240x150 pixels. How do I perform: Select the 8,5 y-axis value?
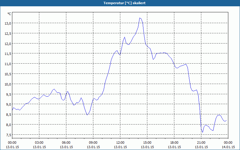9,115
